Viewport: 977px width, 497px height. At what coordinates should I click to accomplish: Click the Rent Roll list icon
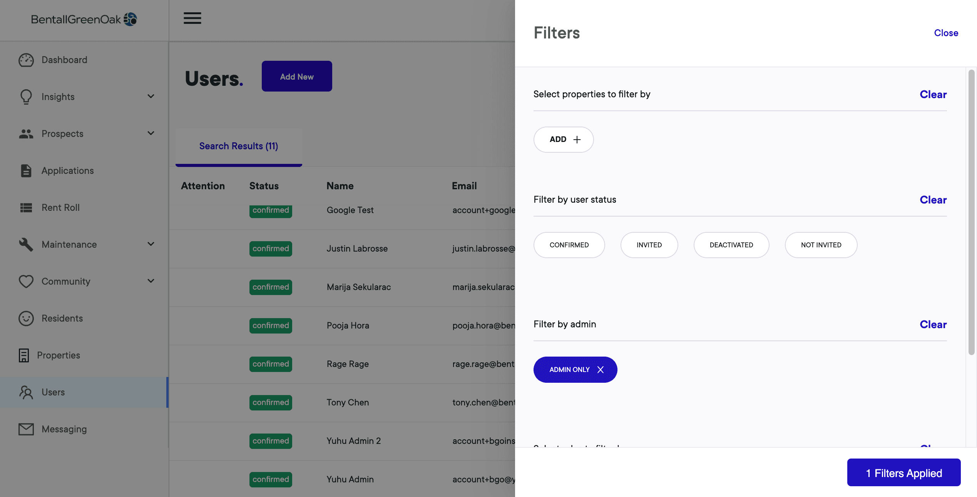click(x=26, y=208)
